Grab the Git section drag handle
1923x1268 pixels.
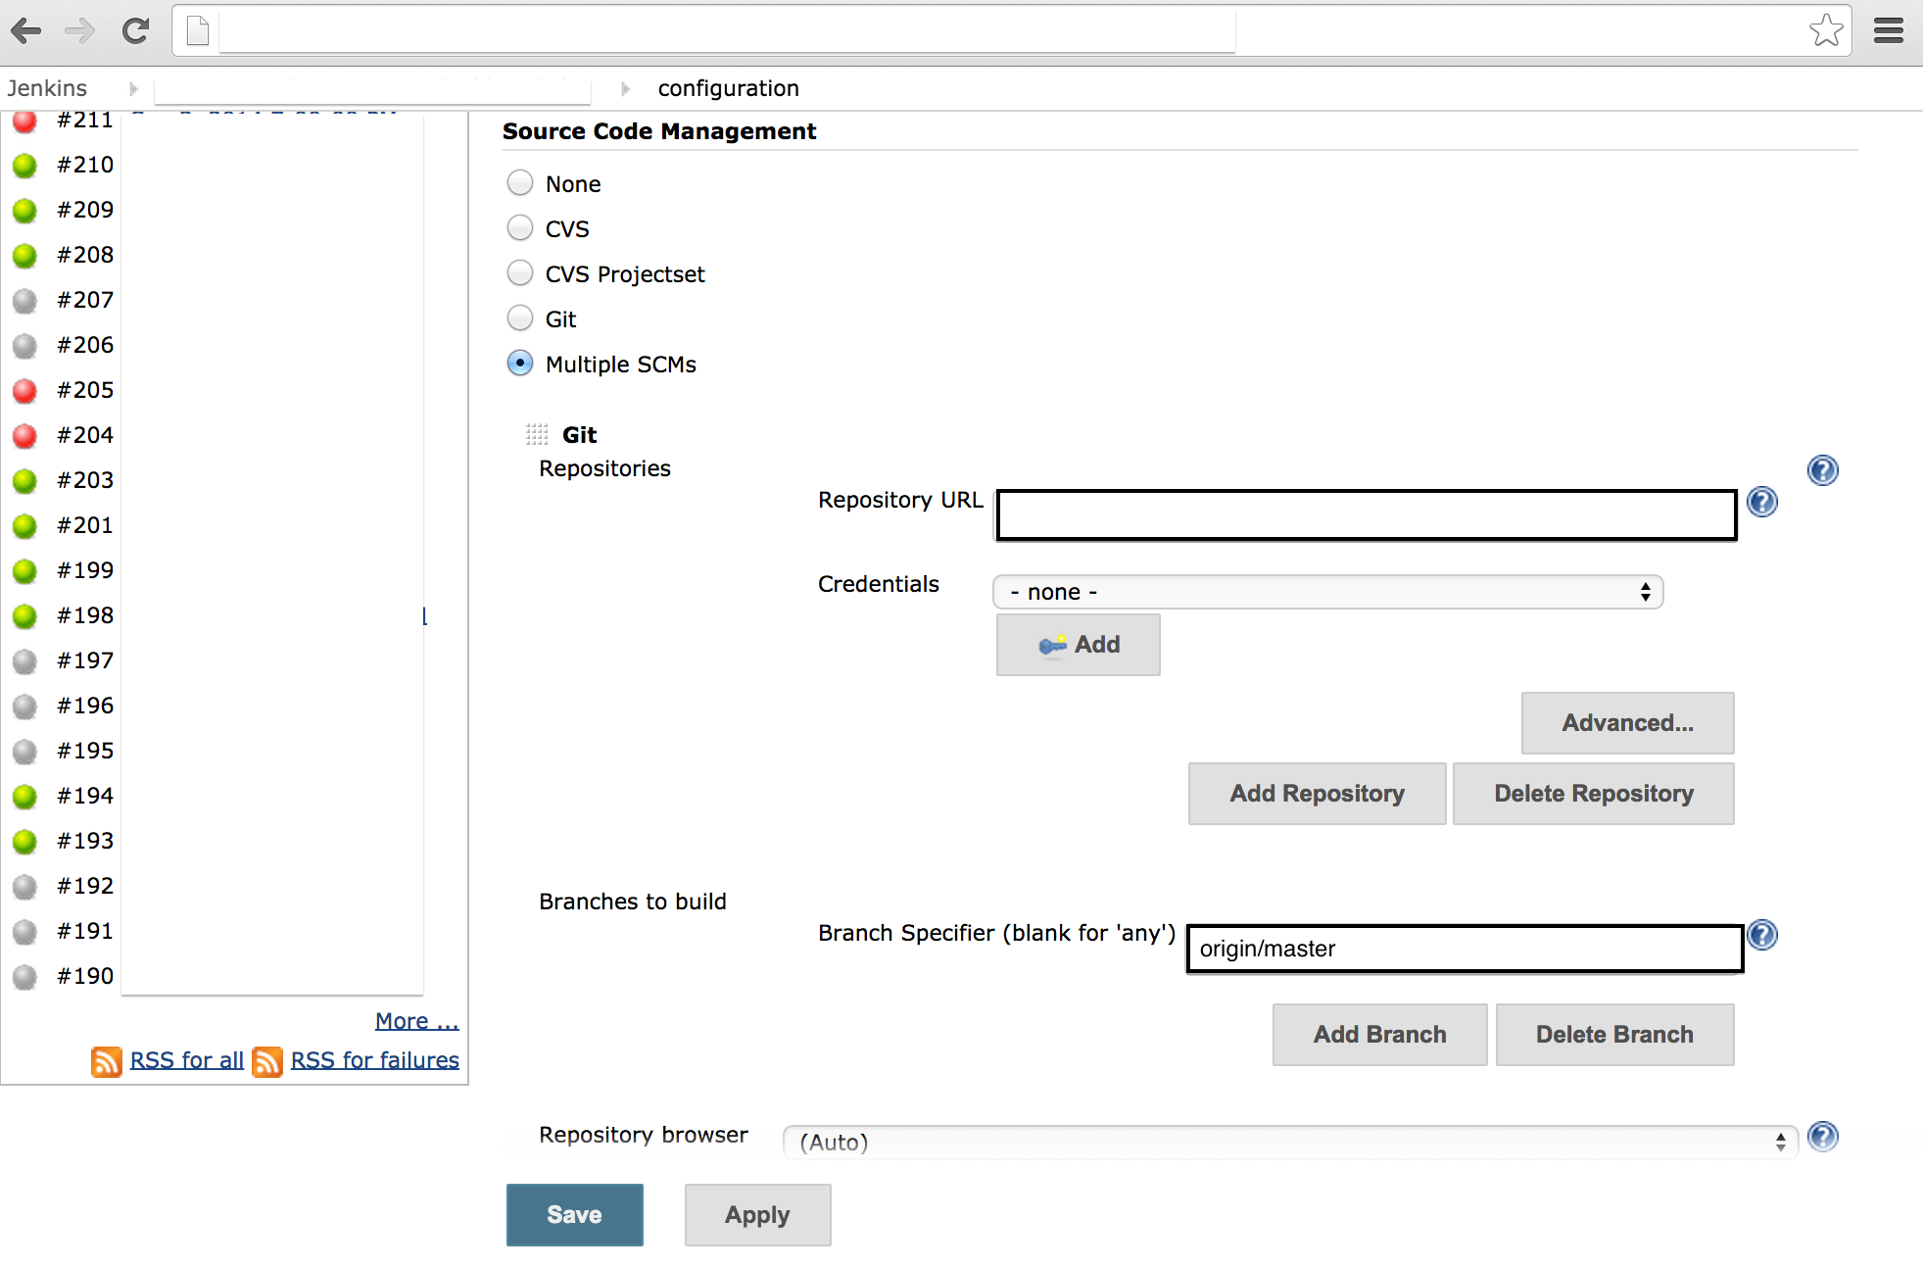click(537, 434)
